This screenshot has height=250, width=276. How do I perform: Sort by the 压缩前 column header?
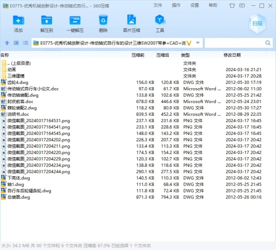(138, 55)
